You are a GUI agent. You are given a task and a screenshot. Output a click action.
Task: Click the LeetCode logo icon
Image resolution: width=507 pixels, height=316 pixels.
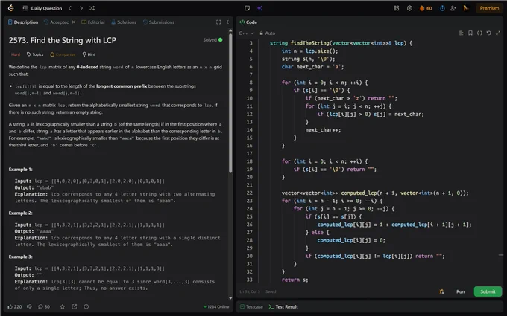pyautogui.click(x=11, y=8)
